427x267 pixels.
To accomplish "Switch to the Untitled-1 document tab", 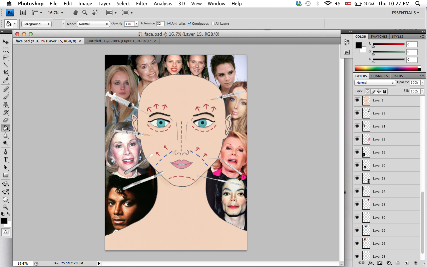I will click(x=119, y=41).
